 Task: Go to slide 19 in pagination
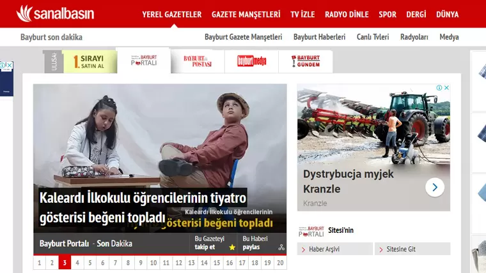268,263
